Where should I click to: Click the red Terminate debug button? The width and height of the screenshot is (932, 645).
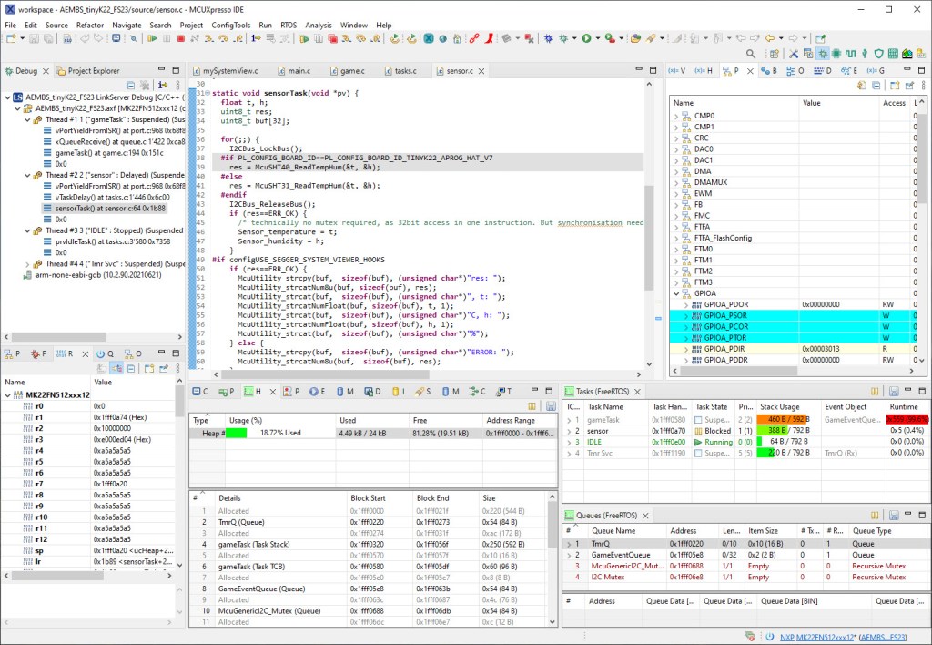[x=181, y=38]
